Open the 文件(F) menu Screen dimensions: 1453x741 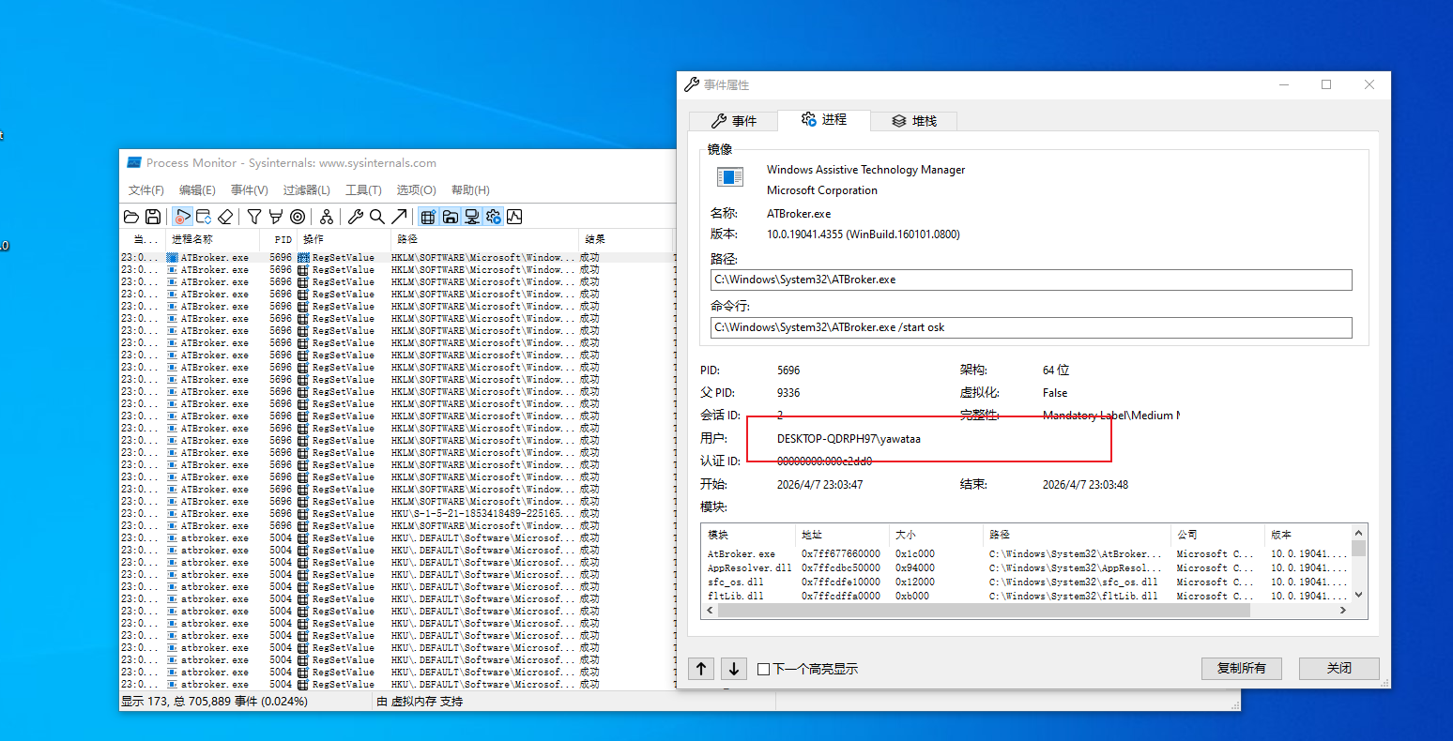click(x=146, y=189)
